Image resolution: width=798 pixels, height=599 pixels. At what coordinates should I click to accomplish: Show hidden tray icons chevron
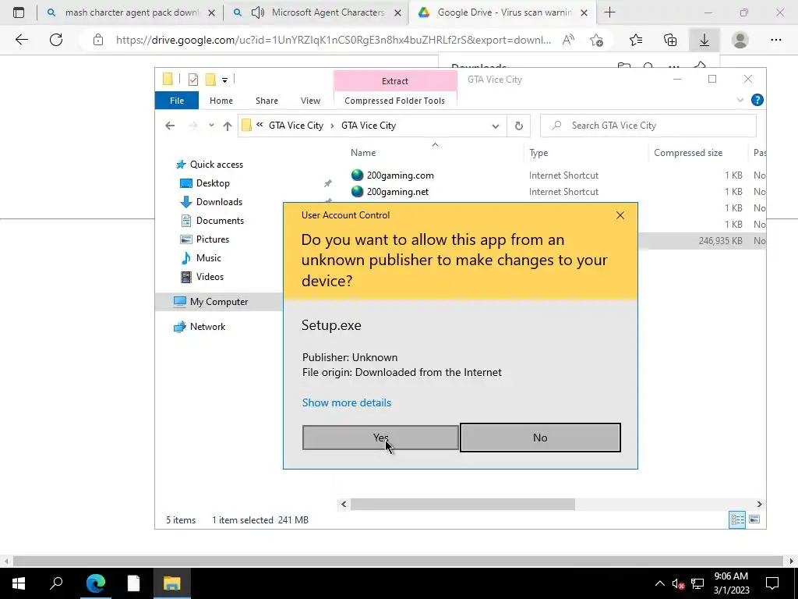tap(659, 583)
